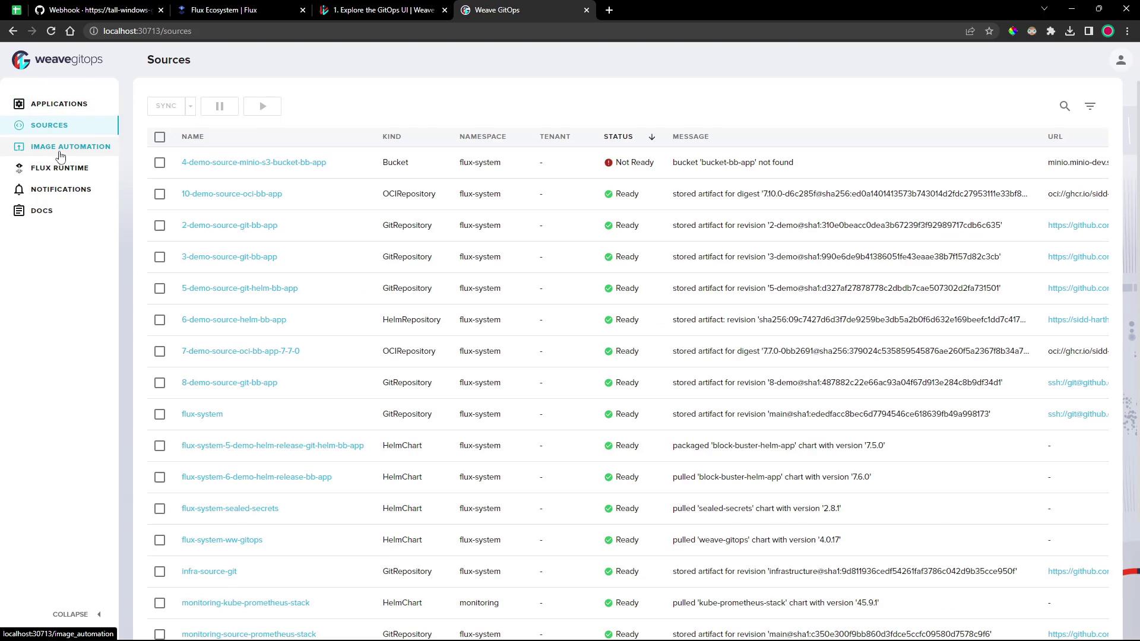Click the play (resume) button
This screenshot has height=641, width=1140.
[262, 106]
